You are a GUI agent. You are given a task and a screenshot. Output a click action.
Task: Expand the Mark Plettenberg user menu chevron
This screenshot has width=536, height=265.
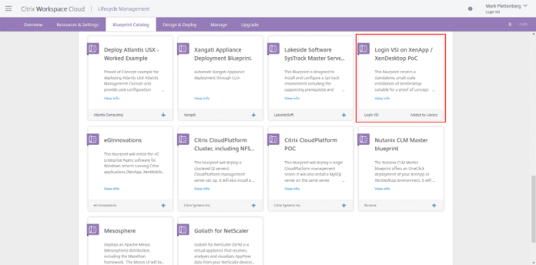(525, 6)
